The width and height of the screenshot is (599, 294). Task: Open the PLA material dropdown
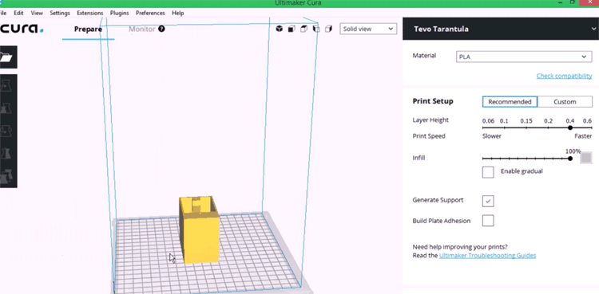[524, 57]
